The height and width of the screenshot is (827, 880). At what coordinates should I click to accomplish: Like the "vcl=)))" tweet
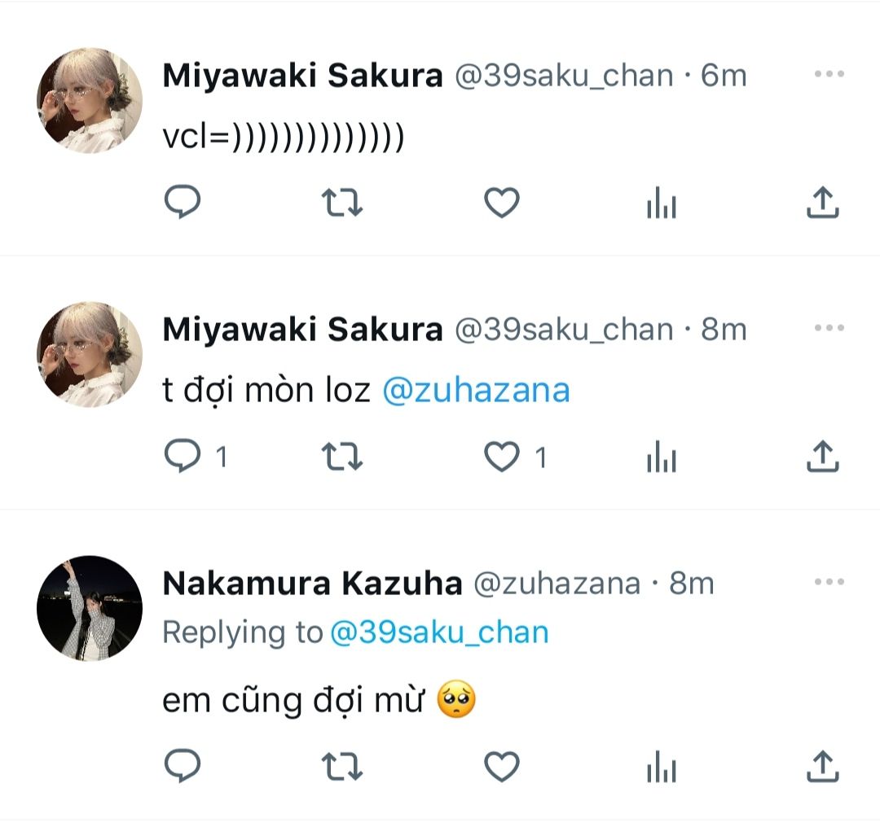[x=502, y=203]
